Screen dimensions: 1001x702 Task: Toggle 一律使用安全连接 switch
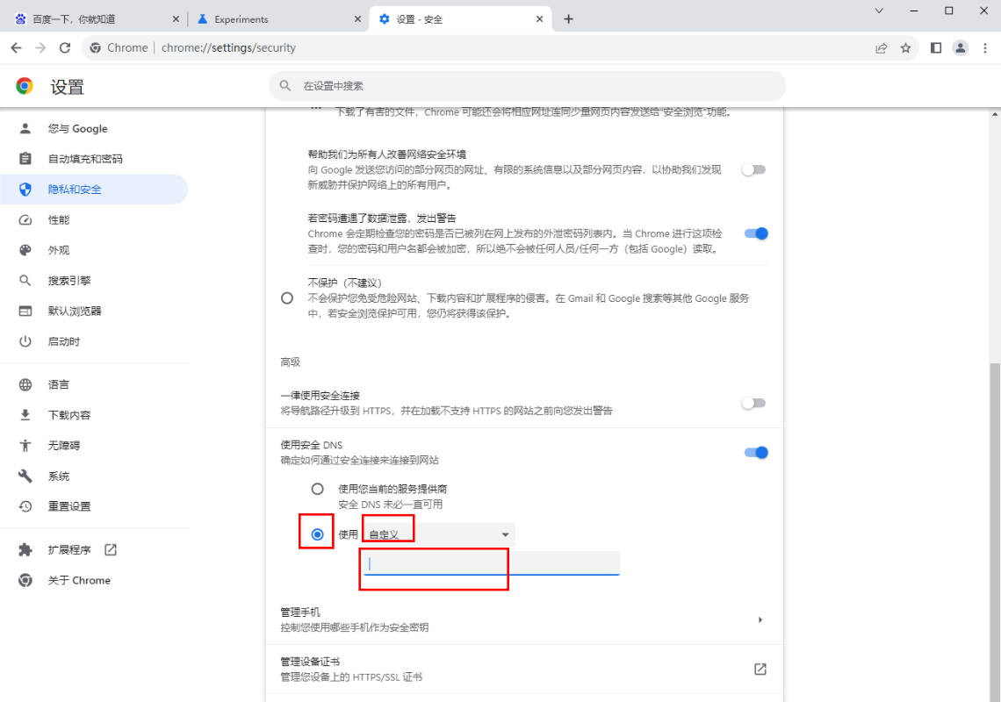pos(754,404)
